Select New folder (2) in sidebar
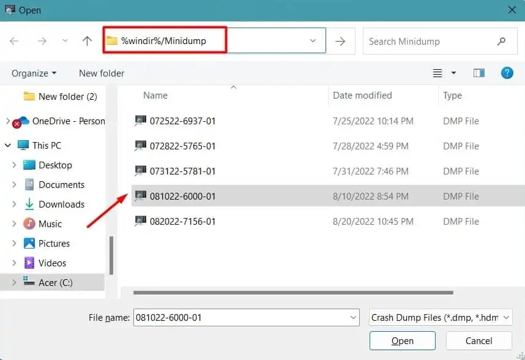Screen dimensions: 525x360 pyautogui.click(x=61, y=97)
